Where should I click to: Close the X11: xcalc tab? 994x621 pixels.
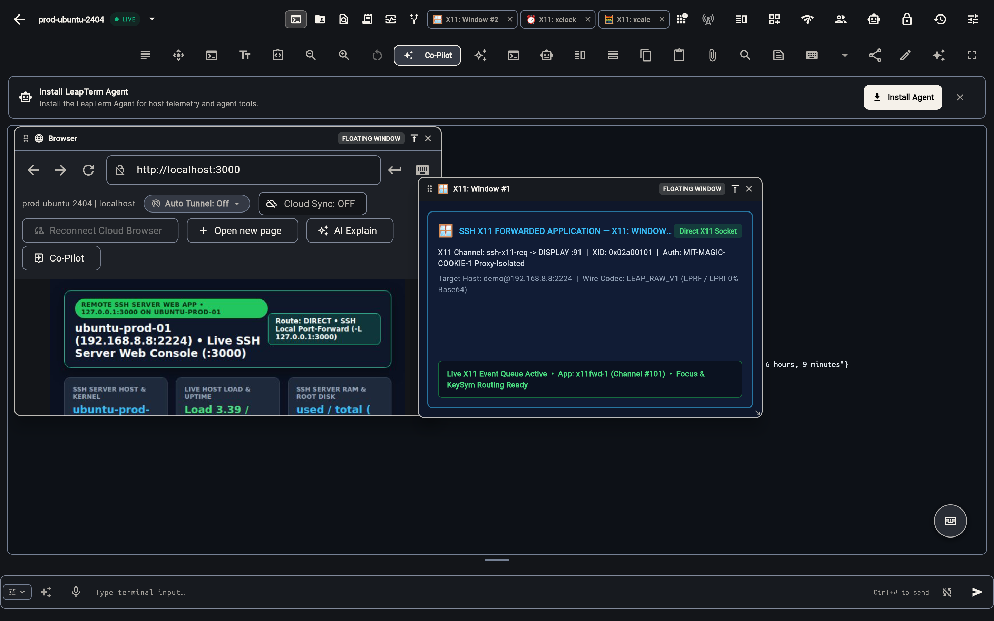pos(662,19)
